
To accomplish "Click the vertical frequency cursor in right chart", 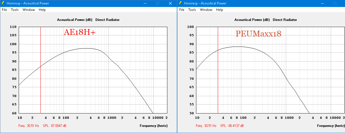I will coord(218,70).
